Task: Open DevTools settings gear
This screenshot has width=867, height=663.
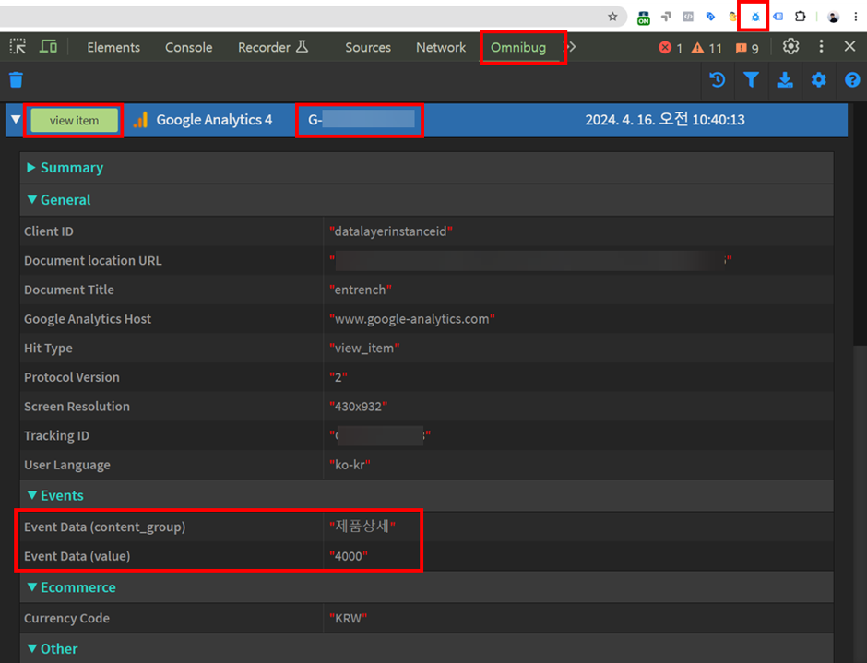Action: (790, 46)
